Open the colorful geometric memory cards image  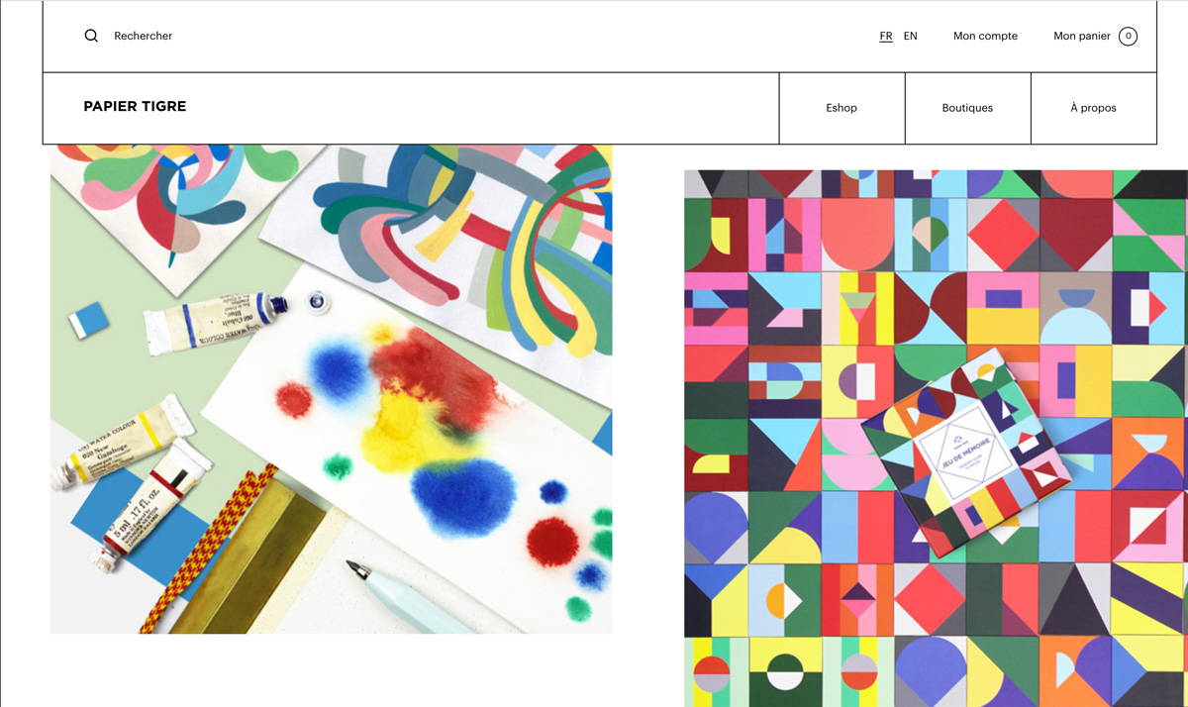(x=936, y=438)
